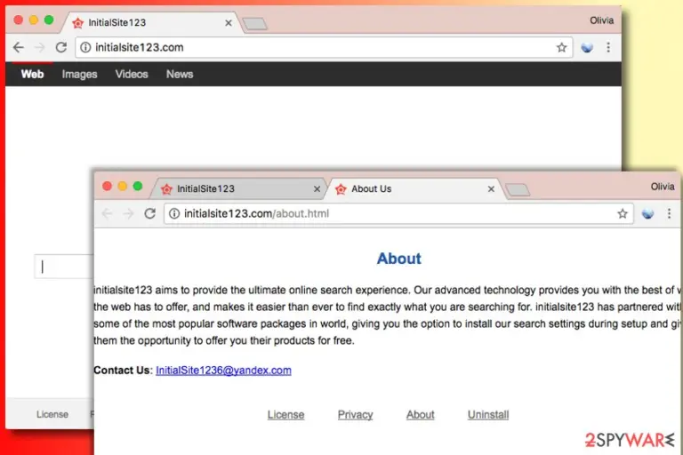Viewport: 683px width, 455px height.
Task: Click globe extension icon in the front window
Action: 647,214
